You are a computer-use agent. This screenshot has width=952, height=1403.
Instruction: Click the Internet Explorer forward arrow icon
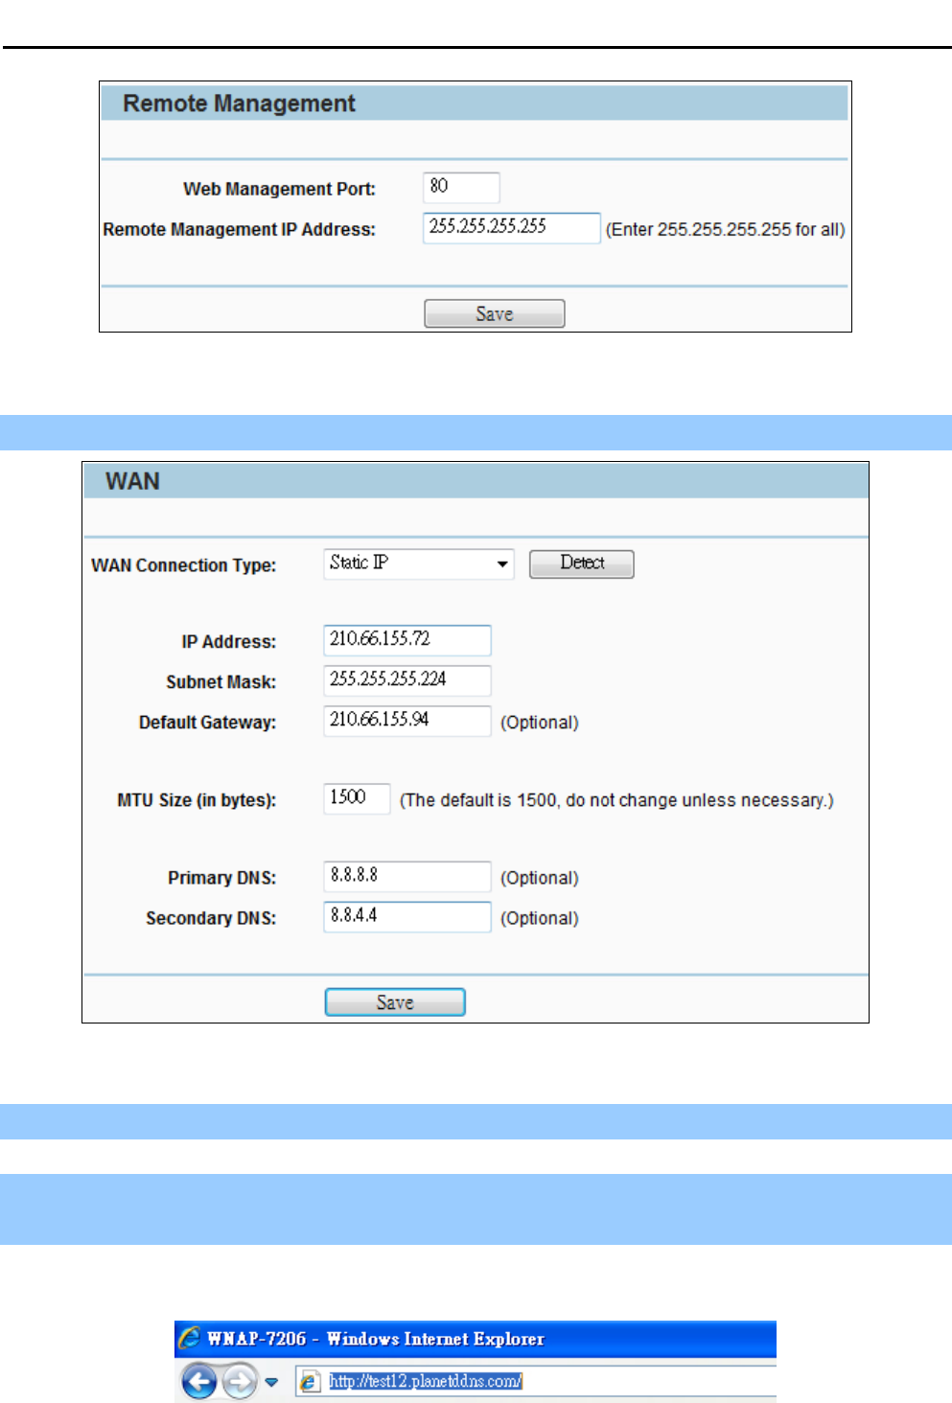[x=240, y=1381]
